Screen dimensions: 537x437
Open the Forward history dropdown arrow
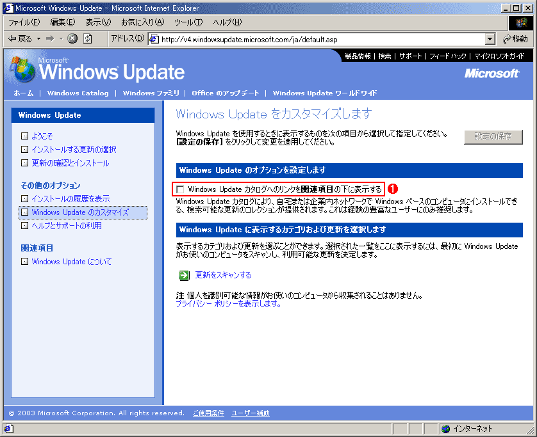(61, 38)
